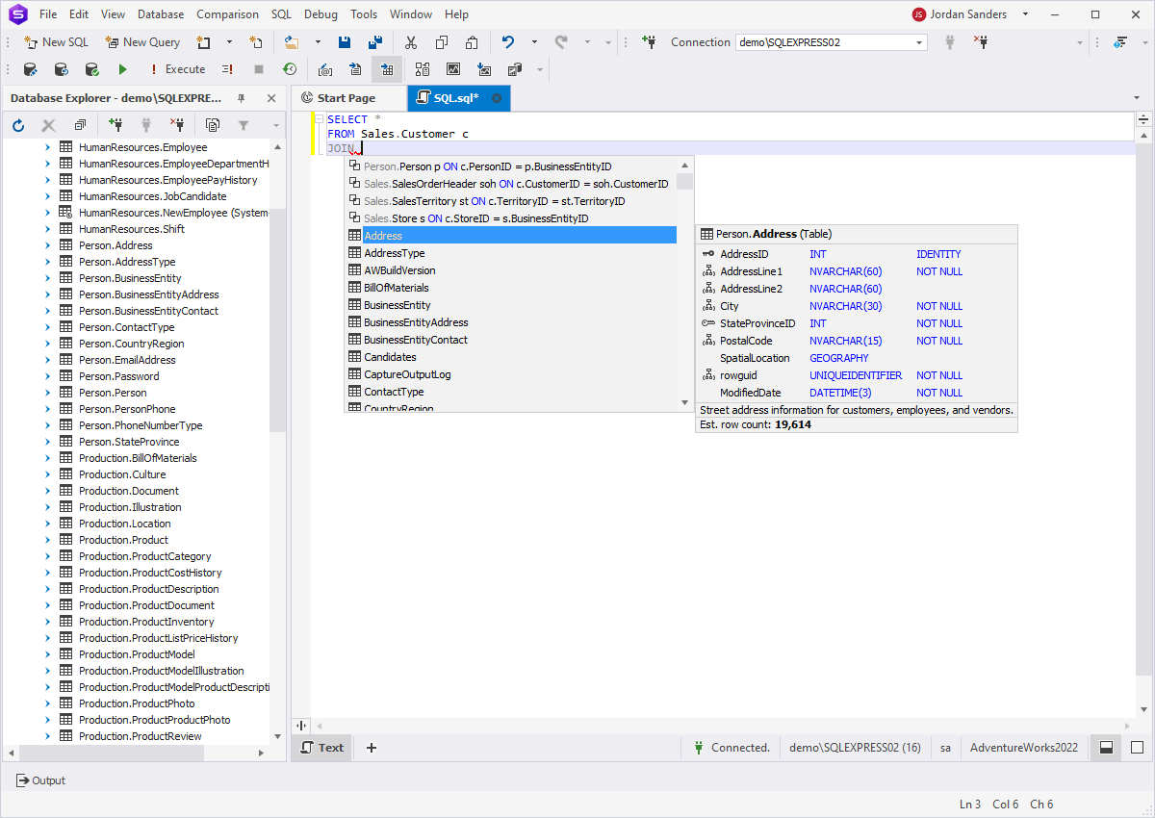Click the Save file icon in the toolbar
This screenshot has height=818, width=1155.
tap(345, 42)
